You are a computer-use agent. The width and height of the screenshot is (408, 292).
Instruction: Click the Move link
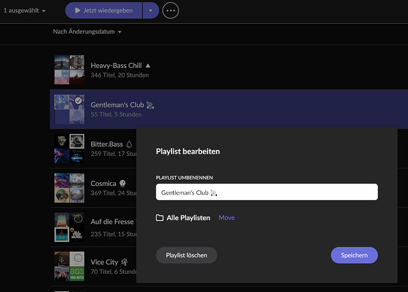(226, 218)
